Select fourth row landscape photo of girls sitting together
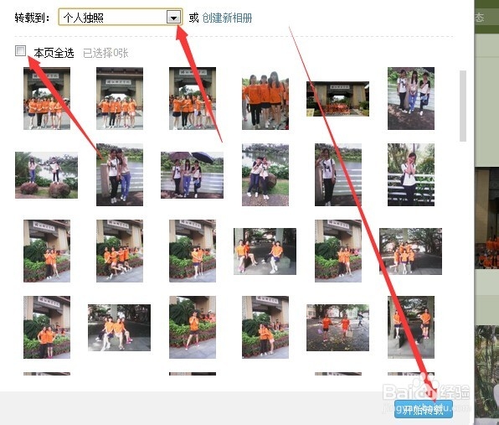The image size is (499, 425). click(x=120, y=328)
